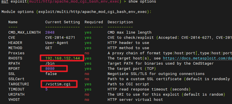The image size is (232, 104).
Task: Click the Required 'yes' in TARGETURI row
Action: point(88,84)
